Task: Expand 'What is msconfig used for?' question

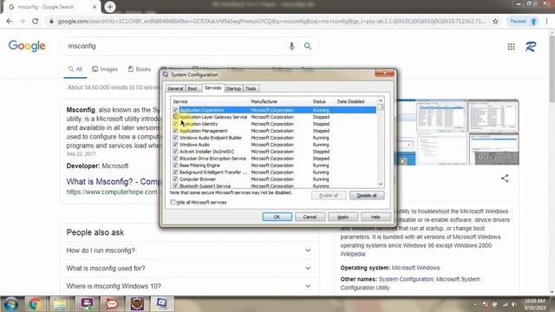Action: click(189, 268)
